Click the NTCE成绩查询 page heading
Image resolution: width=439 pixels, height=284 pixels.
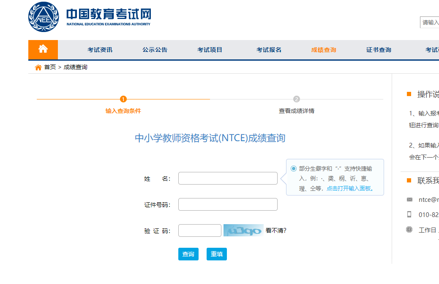210,138
